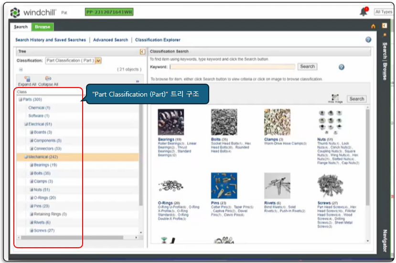This screenshot has height=263, width=396.
Task: Click the Bolts (35) result link
Action: [x=219, y=140]
